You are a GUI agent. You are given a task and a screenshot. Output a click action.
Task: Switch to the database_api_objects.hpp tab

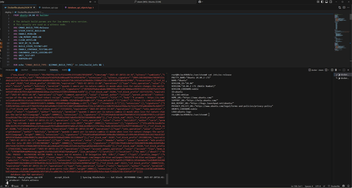80,7
